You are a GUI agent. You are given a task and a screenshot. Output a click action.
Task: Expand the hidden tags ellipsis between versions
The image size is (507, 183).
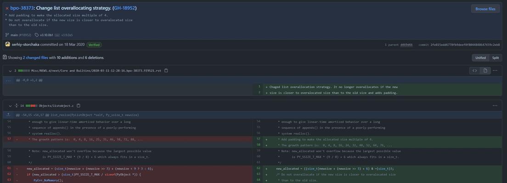pyautogui.click(x=57, y=35)
